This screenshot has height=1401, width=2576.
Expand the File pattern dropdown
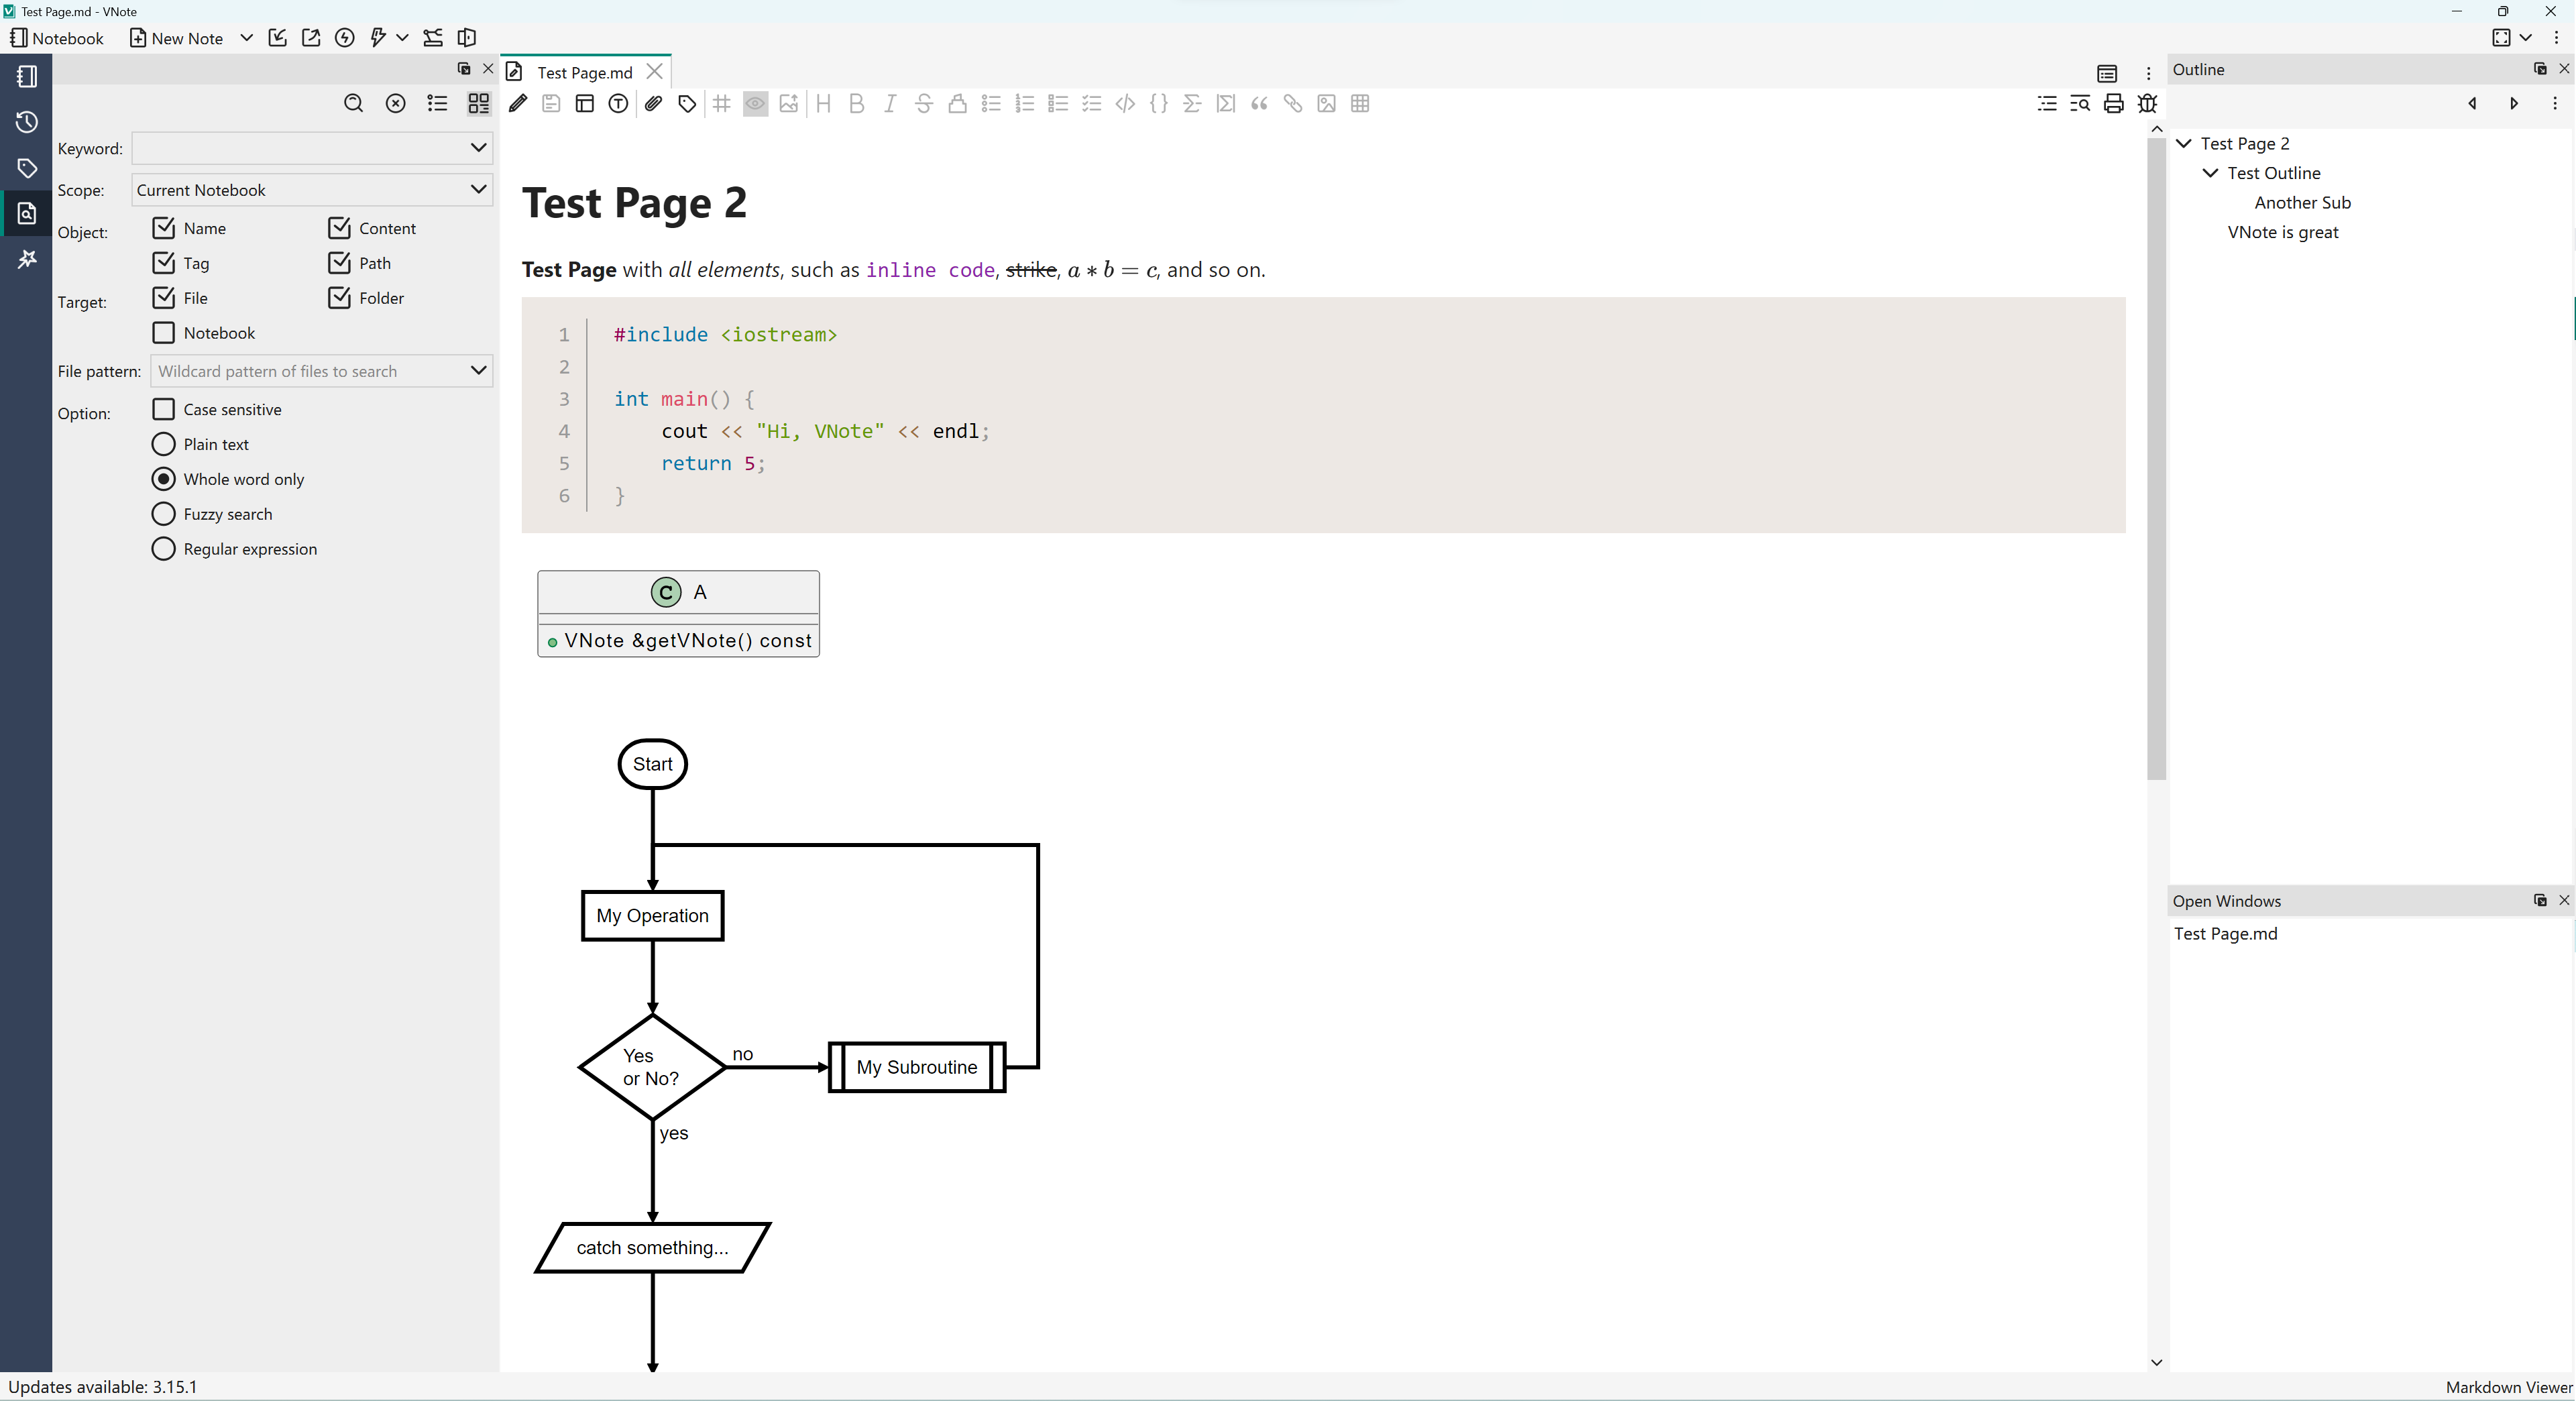(x=478, y=371)
